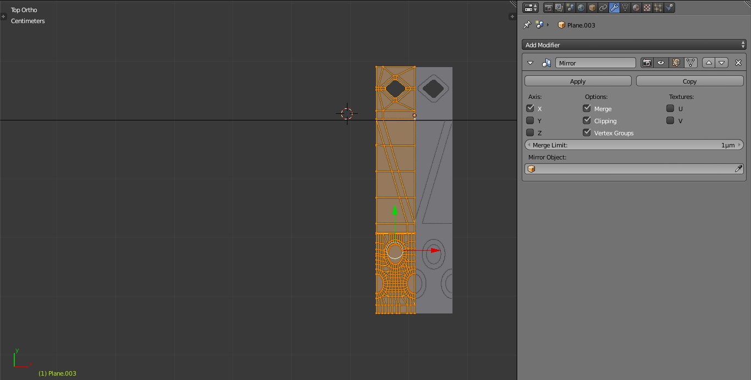The height and width of the screenshot is (380, 751).
Task: Apply the Mirror modifier
Action: (x=577, y=80)
